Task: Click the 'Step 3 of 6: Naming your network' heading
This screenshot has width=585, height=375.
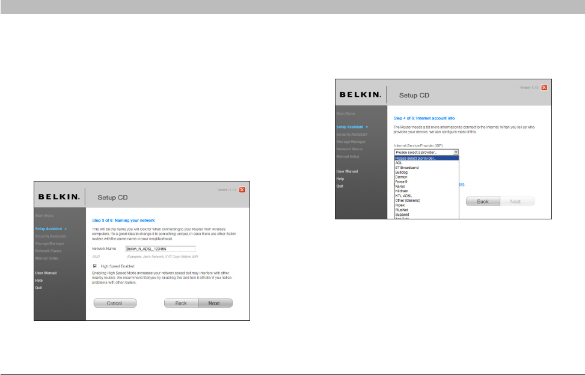Action: click(123, 221)
